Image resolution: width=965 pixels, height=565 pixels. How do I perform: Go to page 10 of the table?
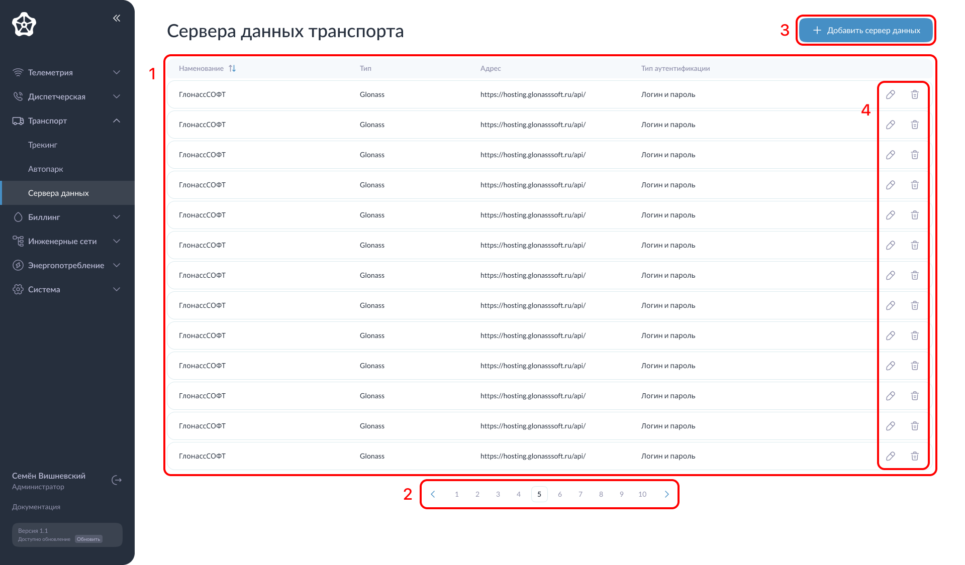[x=642, y=494]
